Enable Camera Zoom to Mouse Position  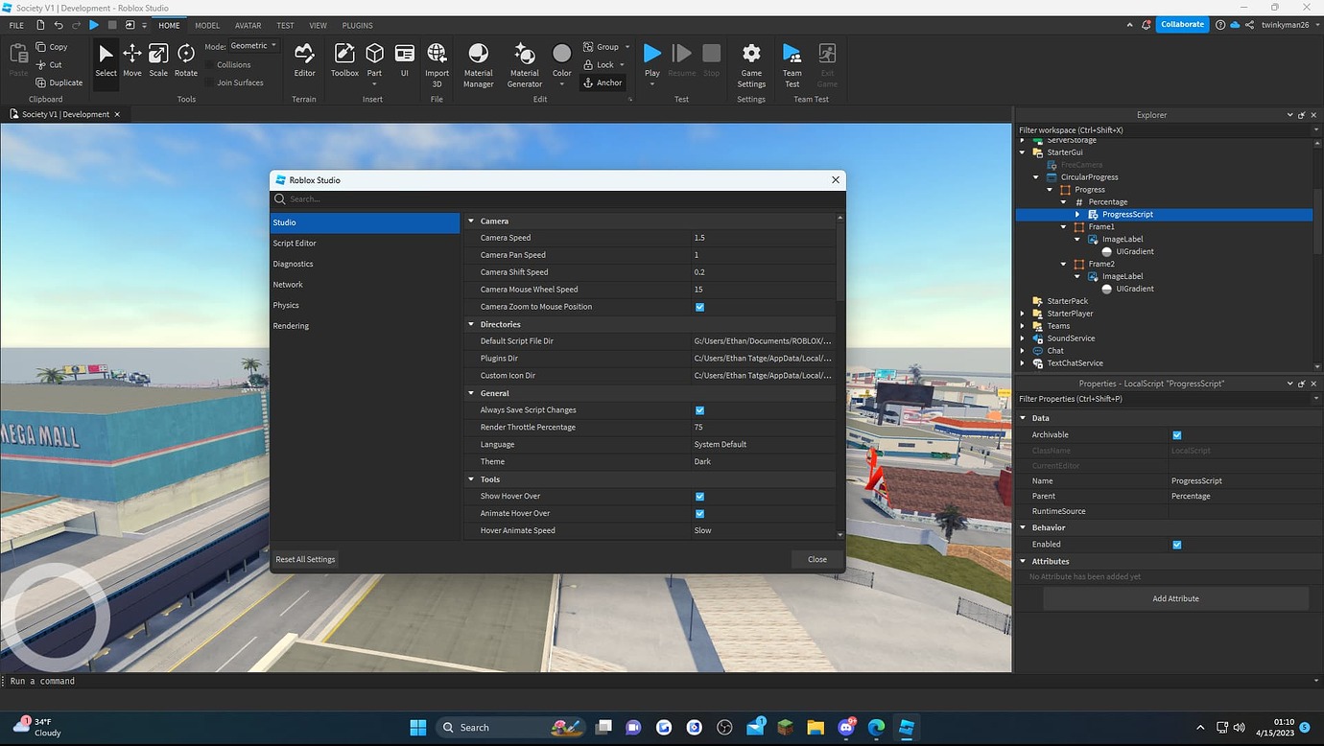[x=699, y=307]
